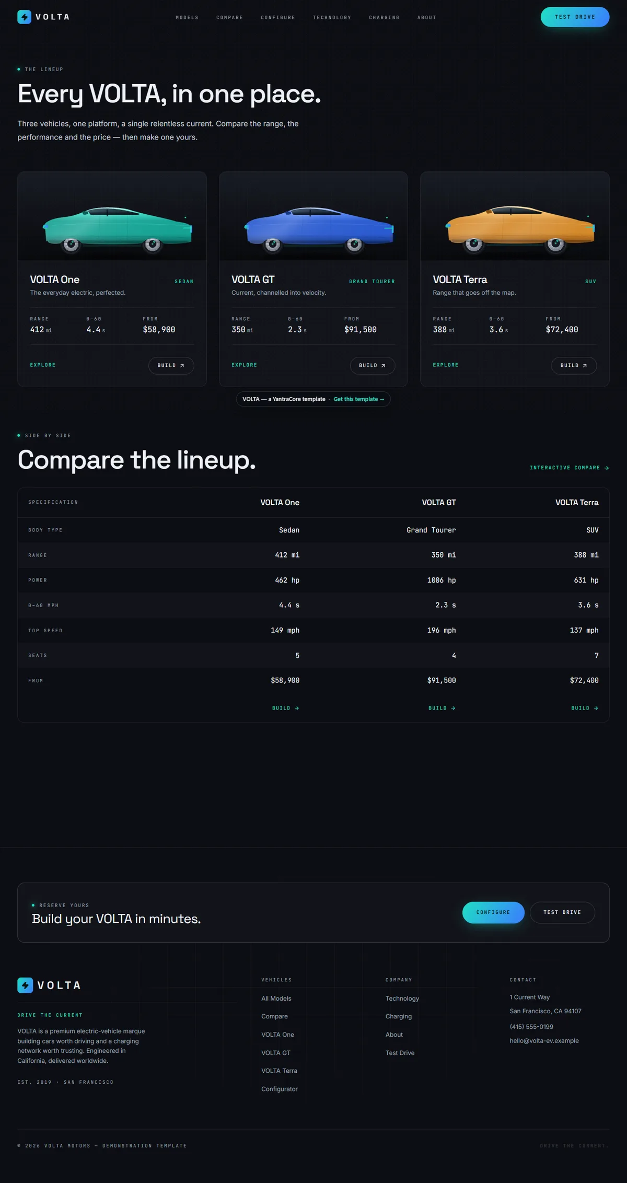Click the 1 Current Way address line
This screenshot has width=627, height=1183.
(530, 998)
